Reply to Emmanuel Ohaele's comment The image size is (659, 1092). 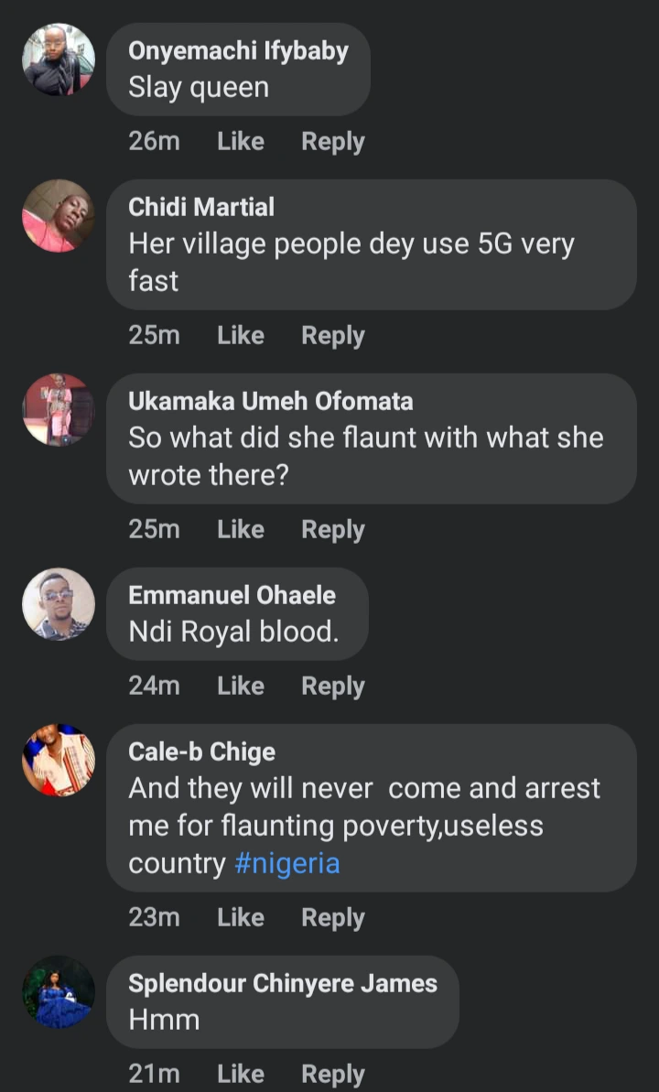pos(333,687)
